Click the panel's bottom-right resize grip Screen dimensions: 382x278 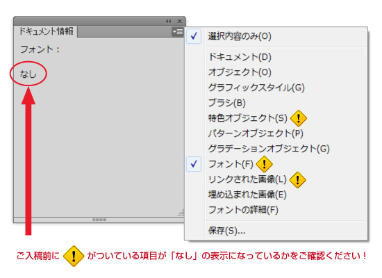pyautogui.click(x=181, y=213)
